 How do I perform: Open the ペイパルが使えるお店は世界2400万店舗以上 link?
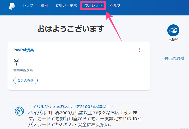pyautogui.click(x=71, y=107)
